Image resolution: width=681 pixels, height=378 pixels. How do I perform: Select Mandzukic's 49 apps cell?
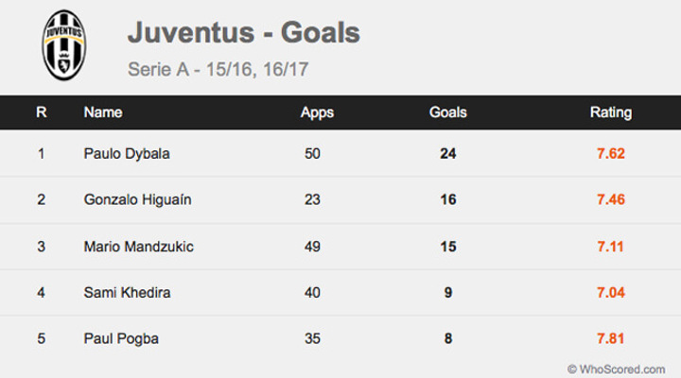click(312, 247)
